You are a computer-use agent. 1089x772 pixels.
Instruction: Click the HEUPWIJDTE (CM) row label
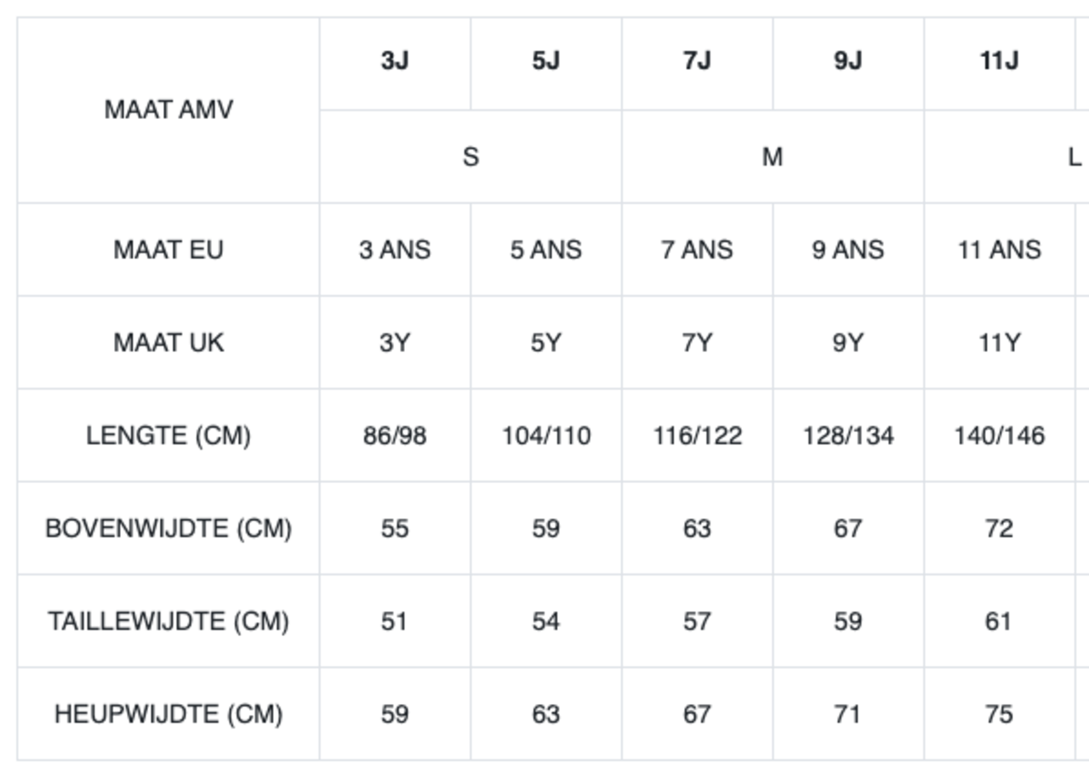168,714
